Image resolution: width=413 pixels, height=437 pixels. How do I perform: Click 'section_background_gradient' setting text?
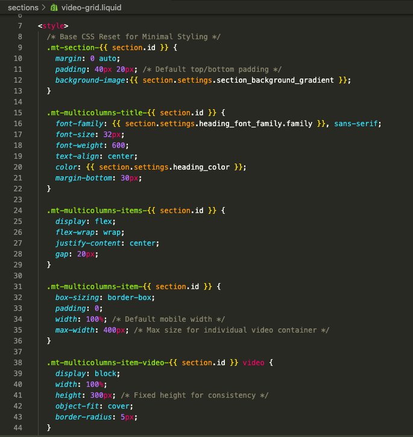[275, 80]
